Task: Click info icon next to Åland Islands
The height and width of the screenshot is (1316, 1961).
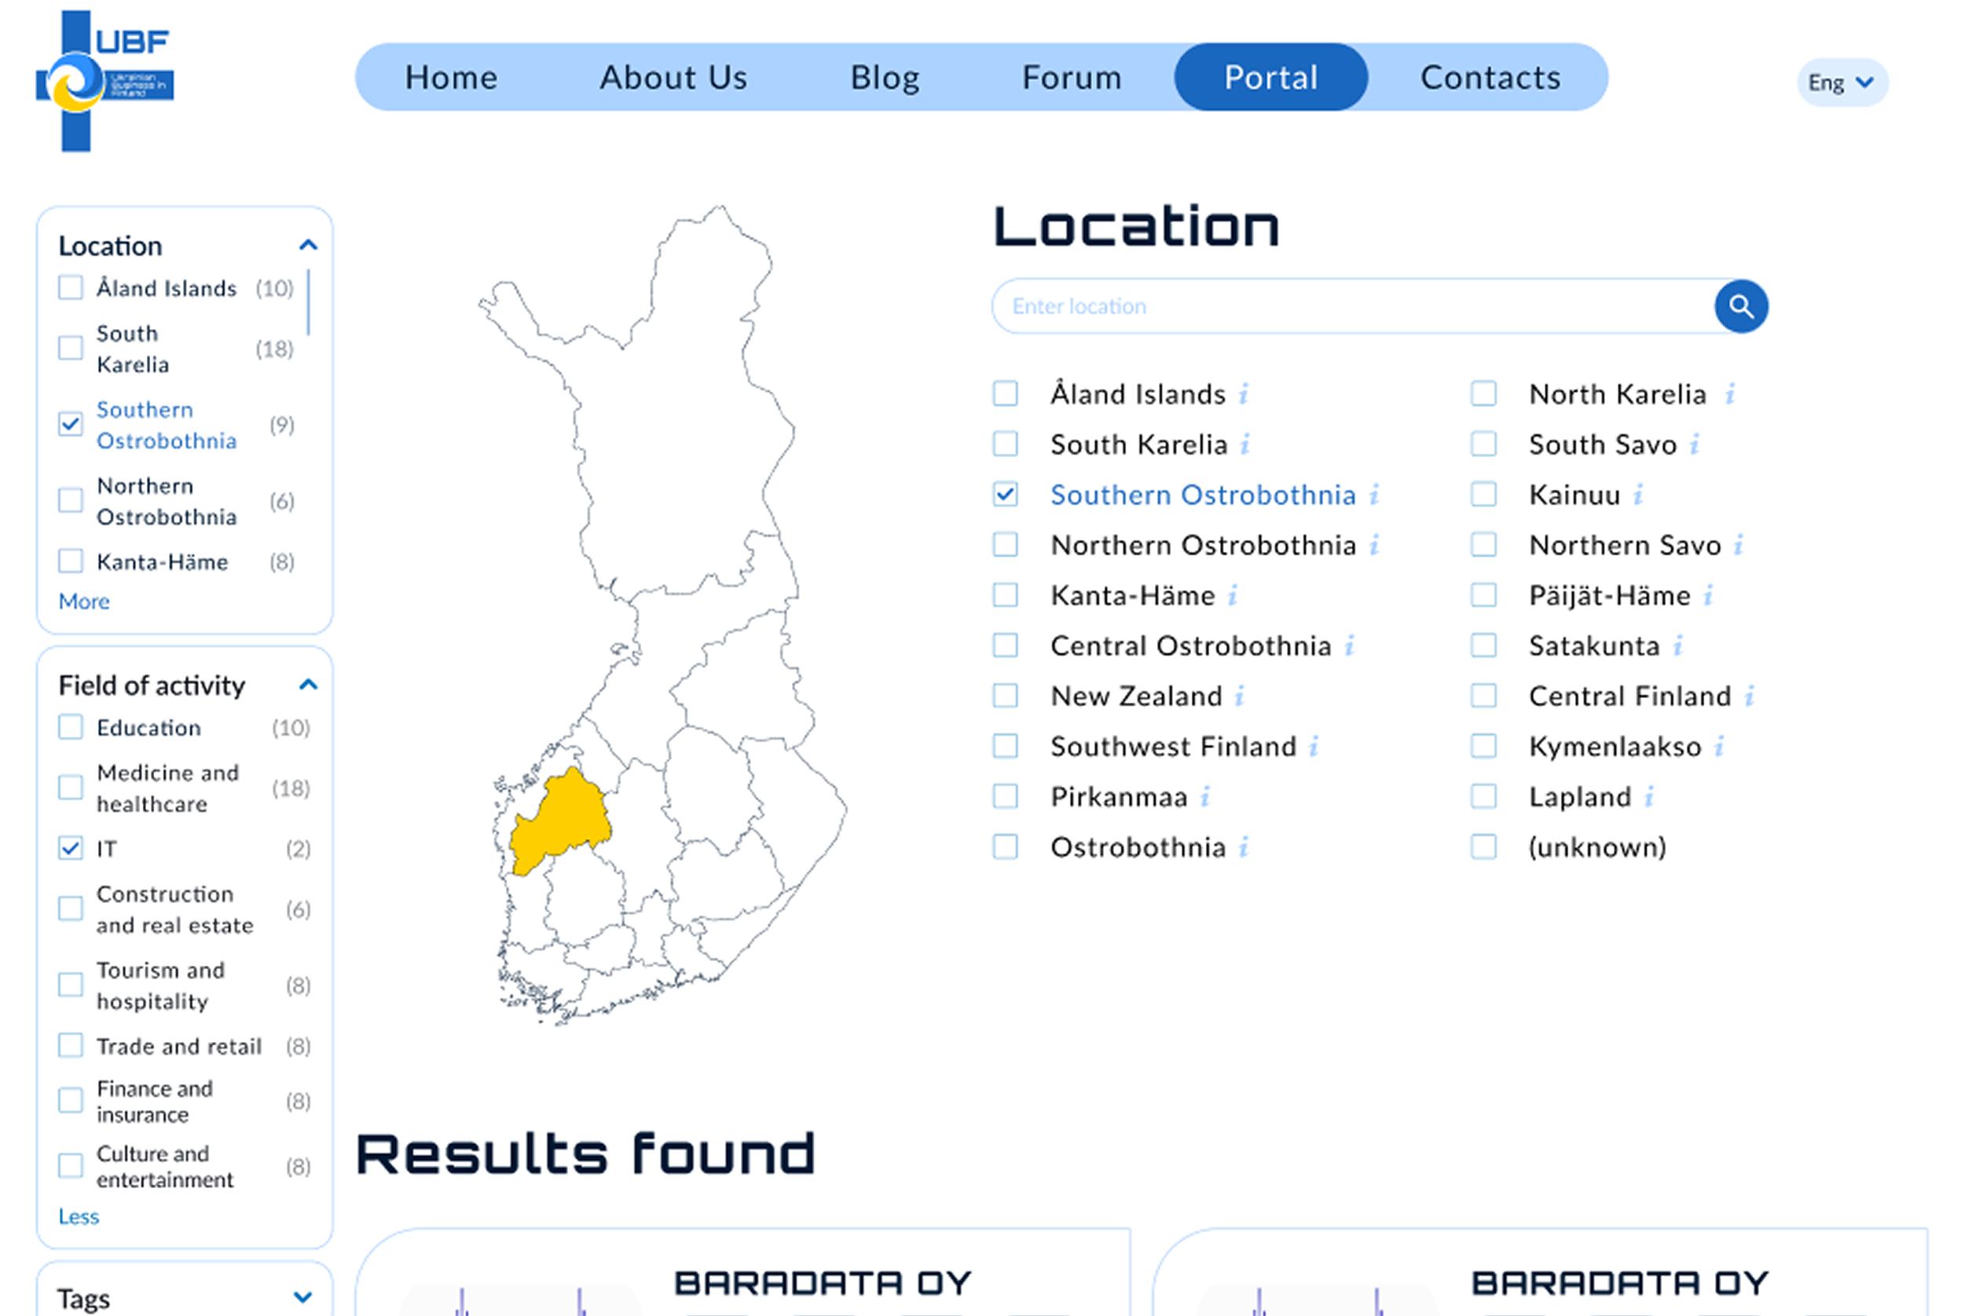Action: point(1244,393)
